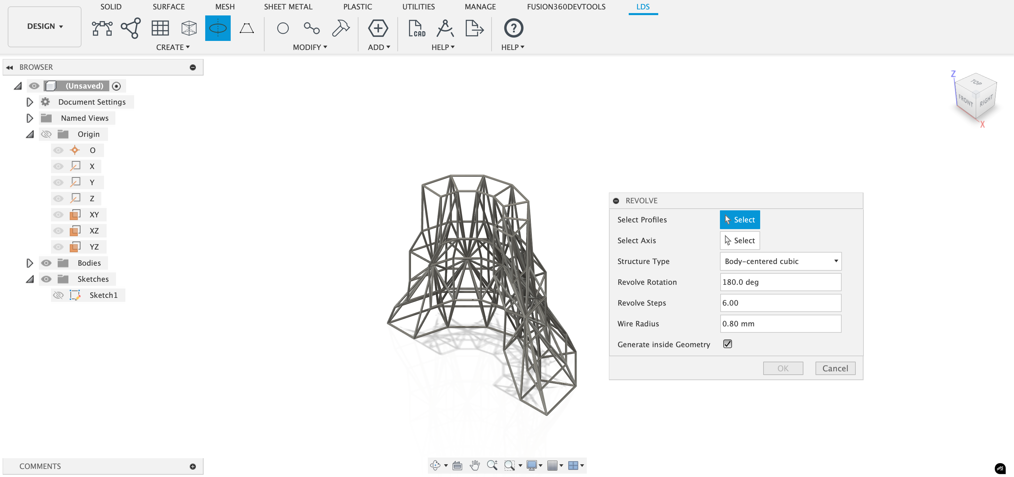
Task: Switch to the SHEET METAL tab
Action: (288, 7)
